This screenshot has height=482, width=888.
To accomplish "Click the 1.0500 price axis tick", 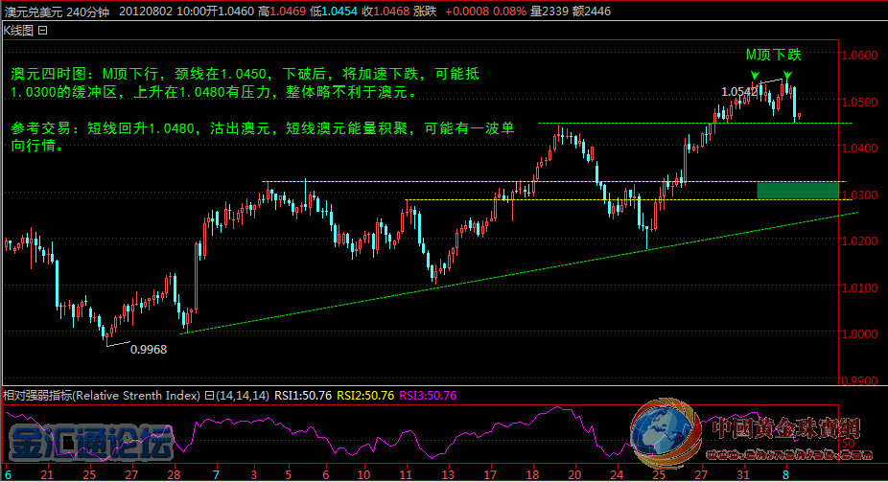I will coord(858,102).
